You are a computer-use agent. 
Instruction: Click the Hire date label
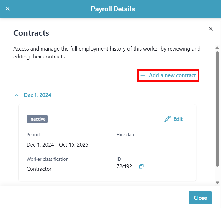pos(126,135)
